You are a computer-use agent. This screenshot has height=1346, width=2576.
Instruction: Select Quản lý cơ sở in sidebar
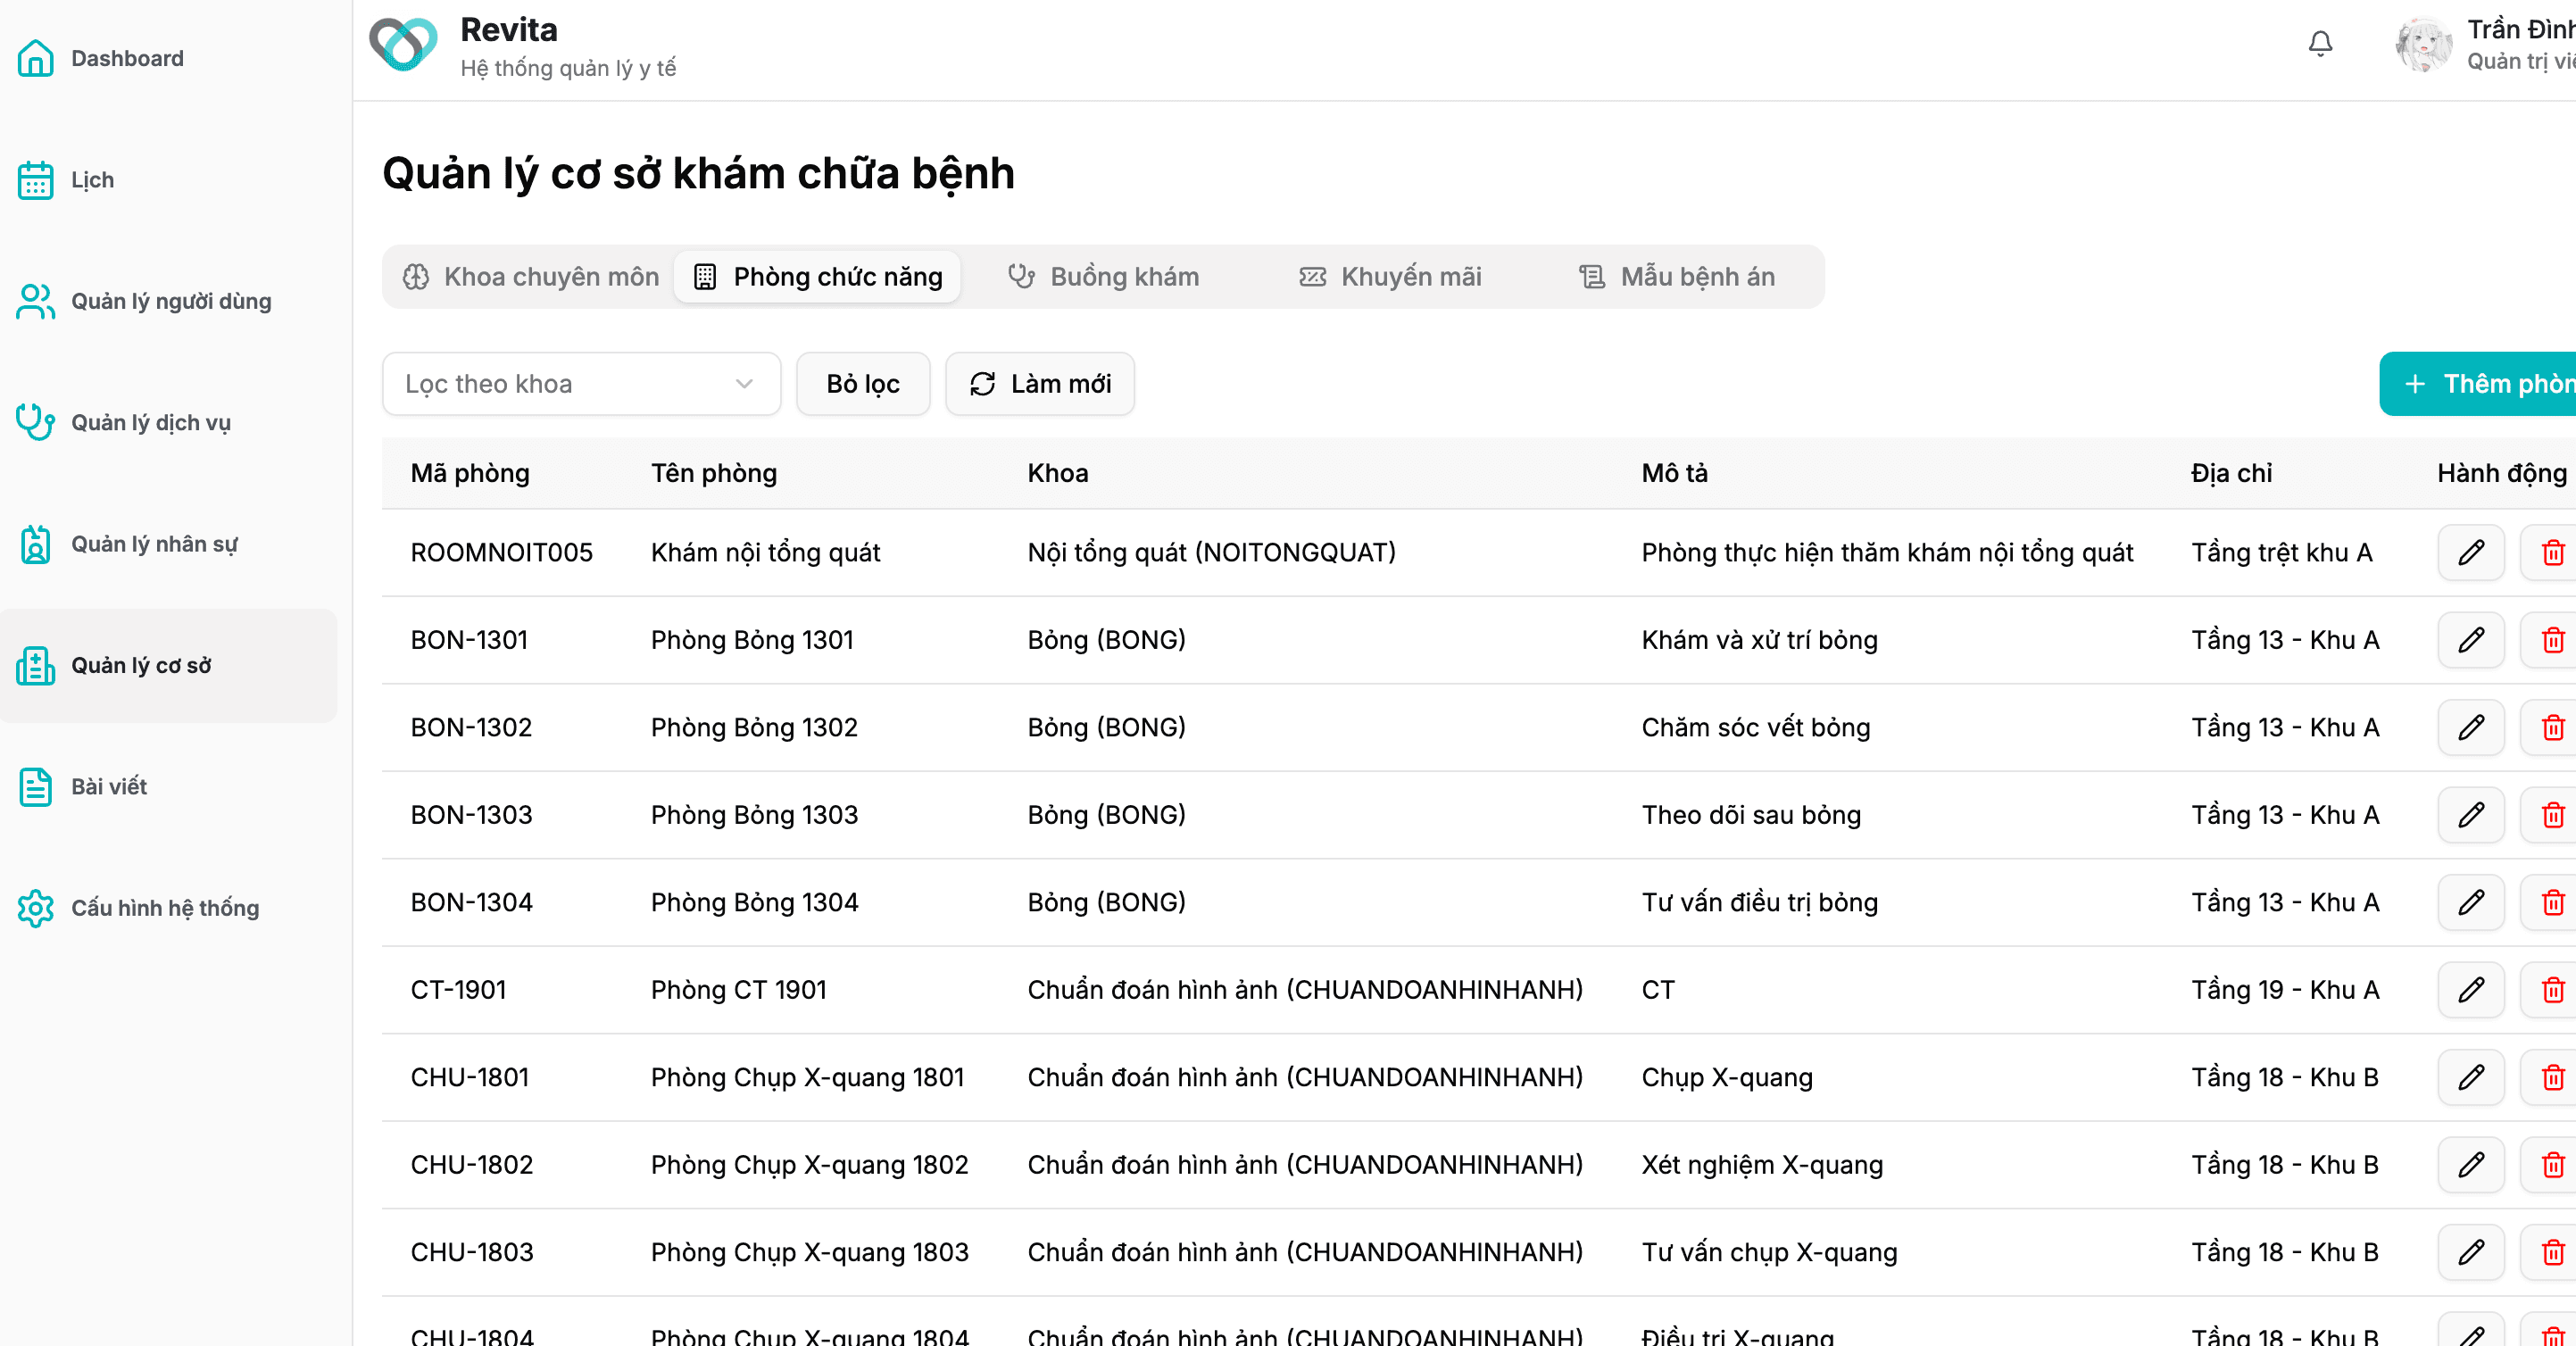(168, 665)
